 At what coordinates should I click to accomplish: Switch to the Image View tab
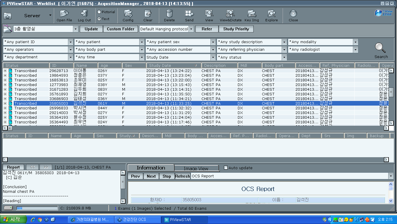click(x=196, y=168)
